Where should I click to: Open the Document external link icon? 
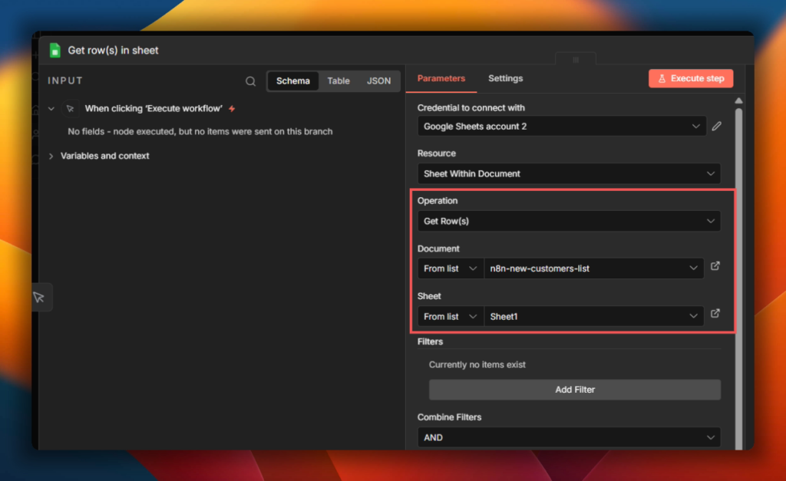[715, 267]
